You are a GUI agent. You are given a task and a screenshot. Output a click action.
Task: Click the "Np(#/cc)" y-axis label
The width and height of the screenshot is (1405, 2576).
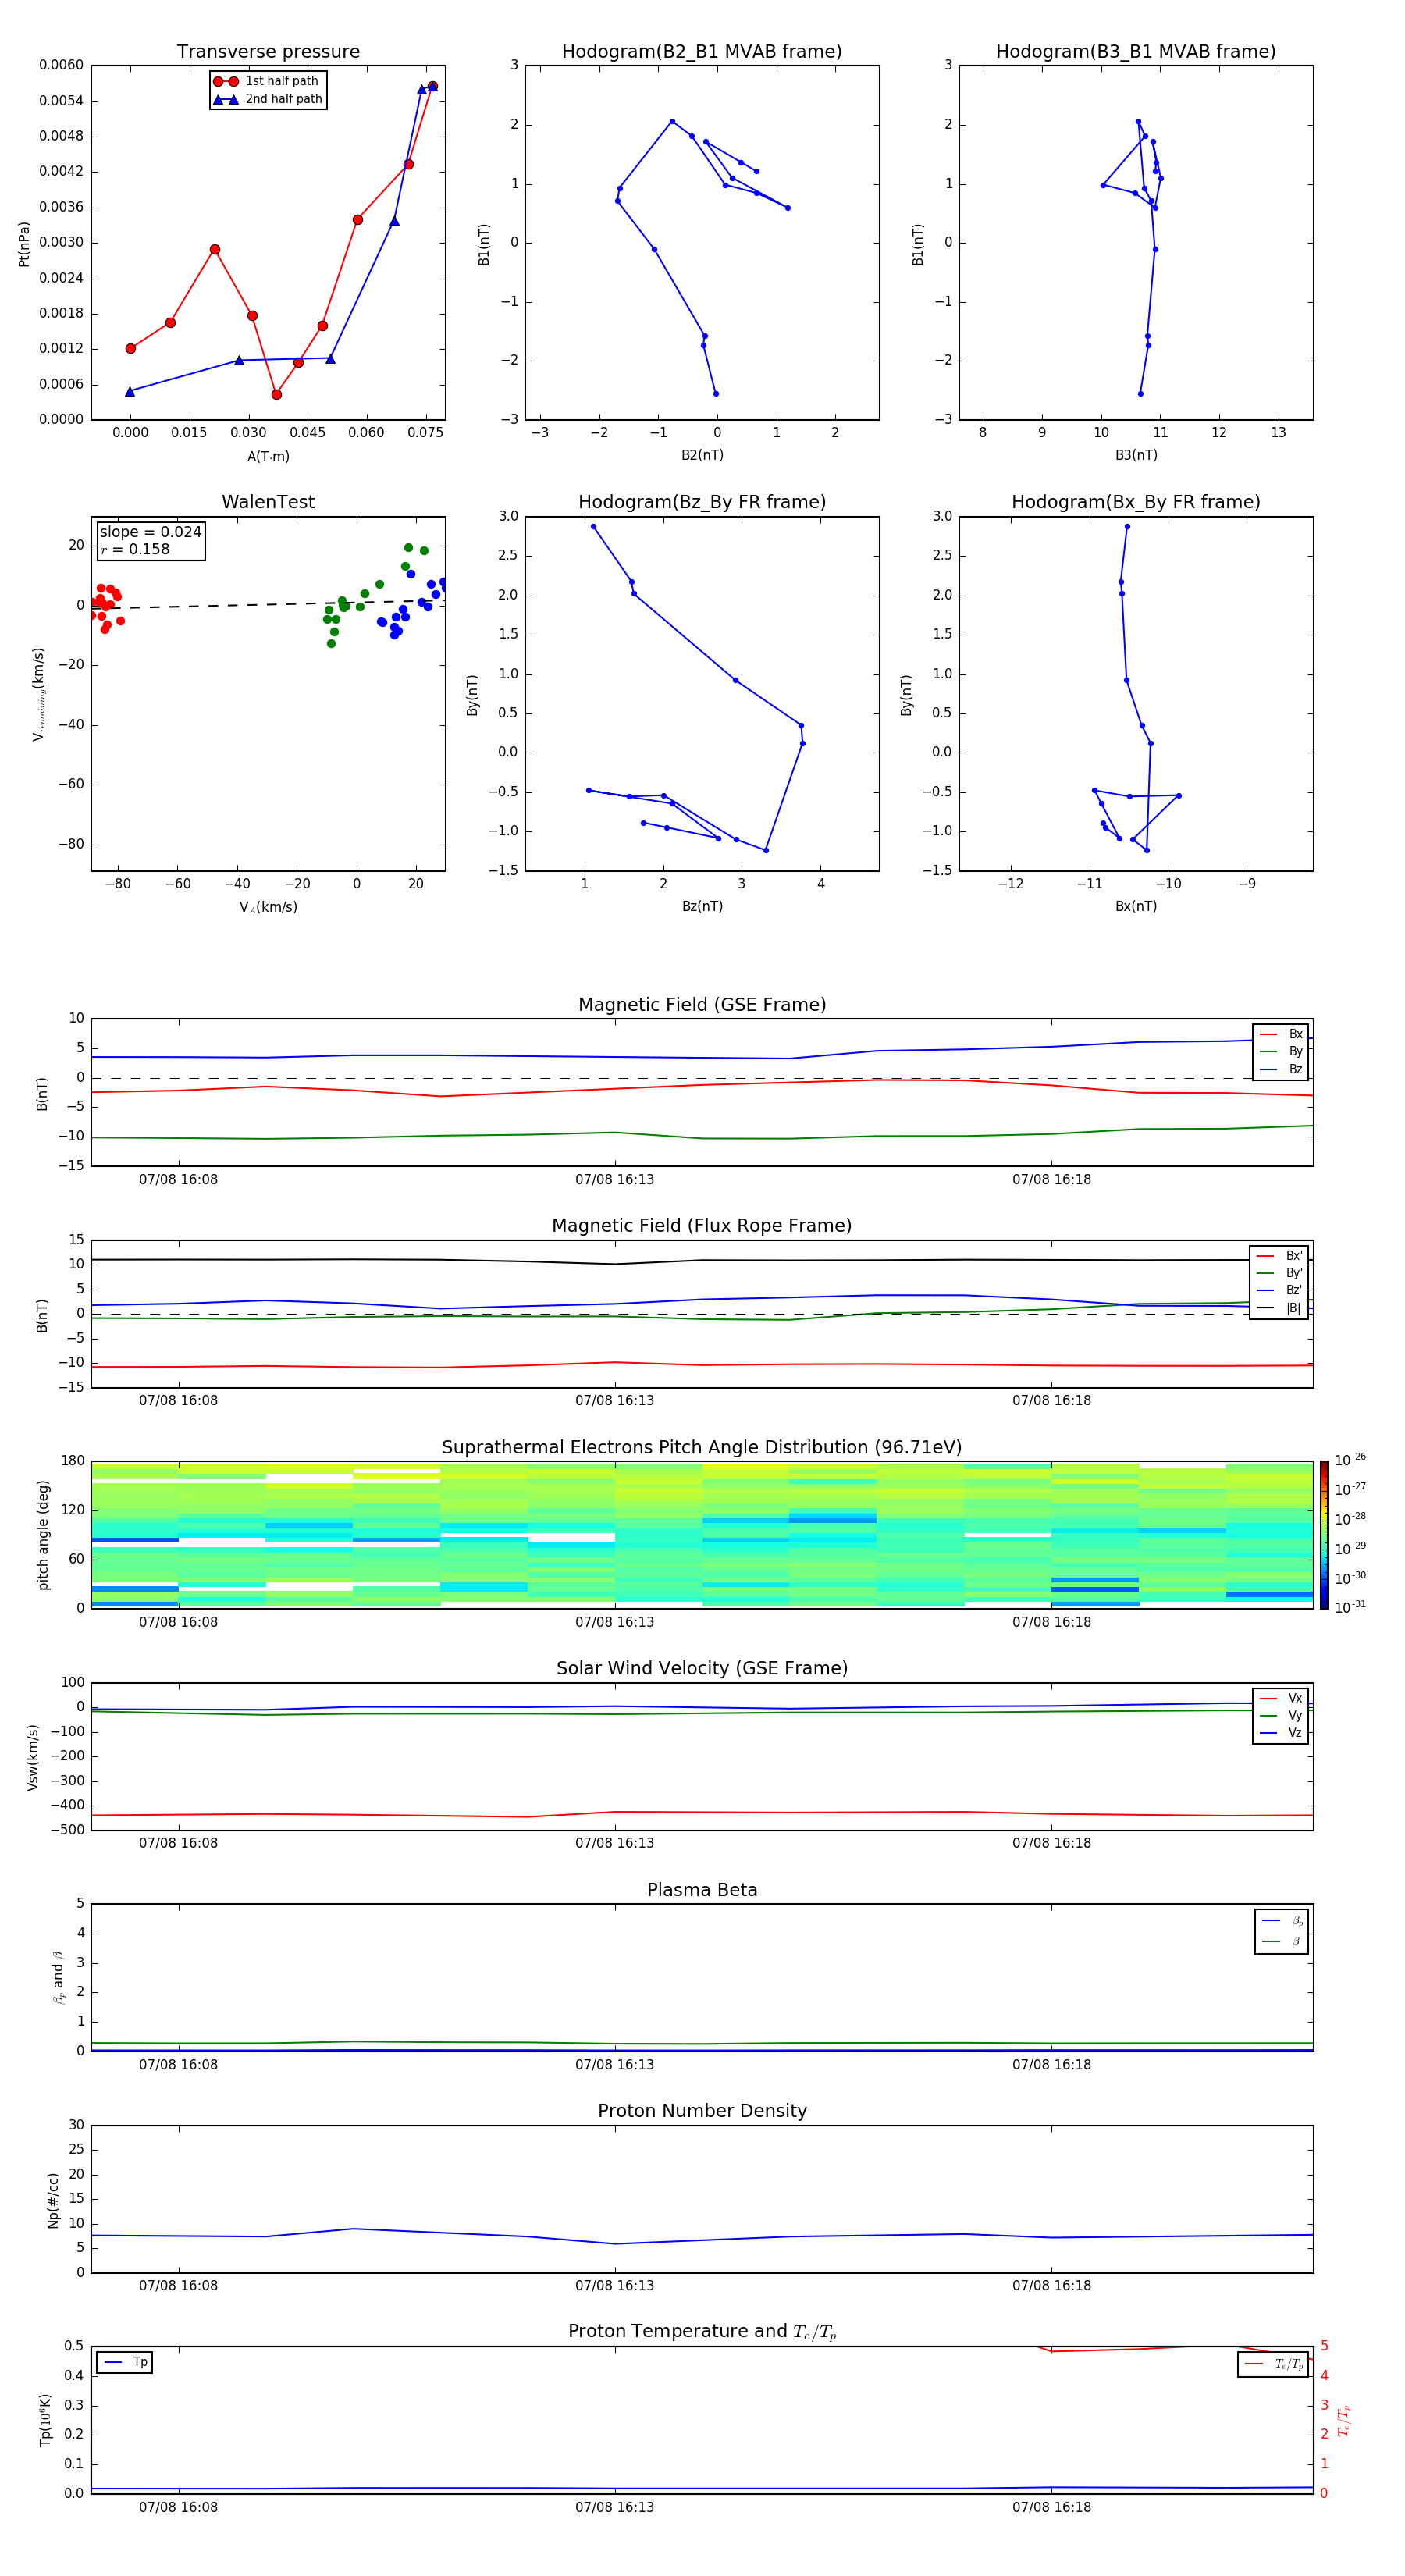53,2200
